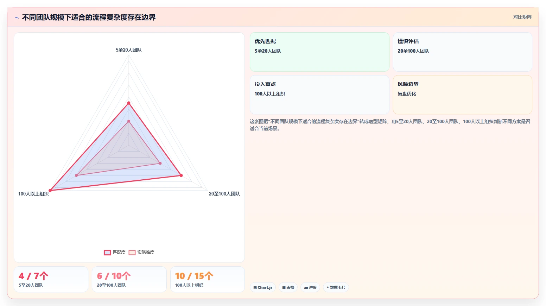Viewport: 546px width, 306px height.
Task: Click the 匹配度 data point on the 5至20人团队 axis
Action: [x=129, y=103]
